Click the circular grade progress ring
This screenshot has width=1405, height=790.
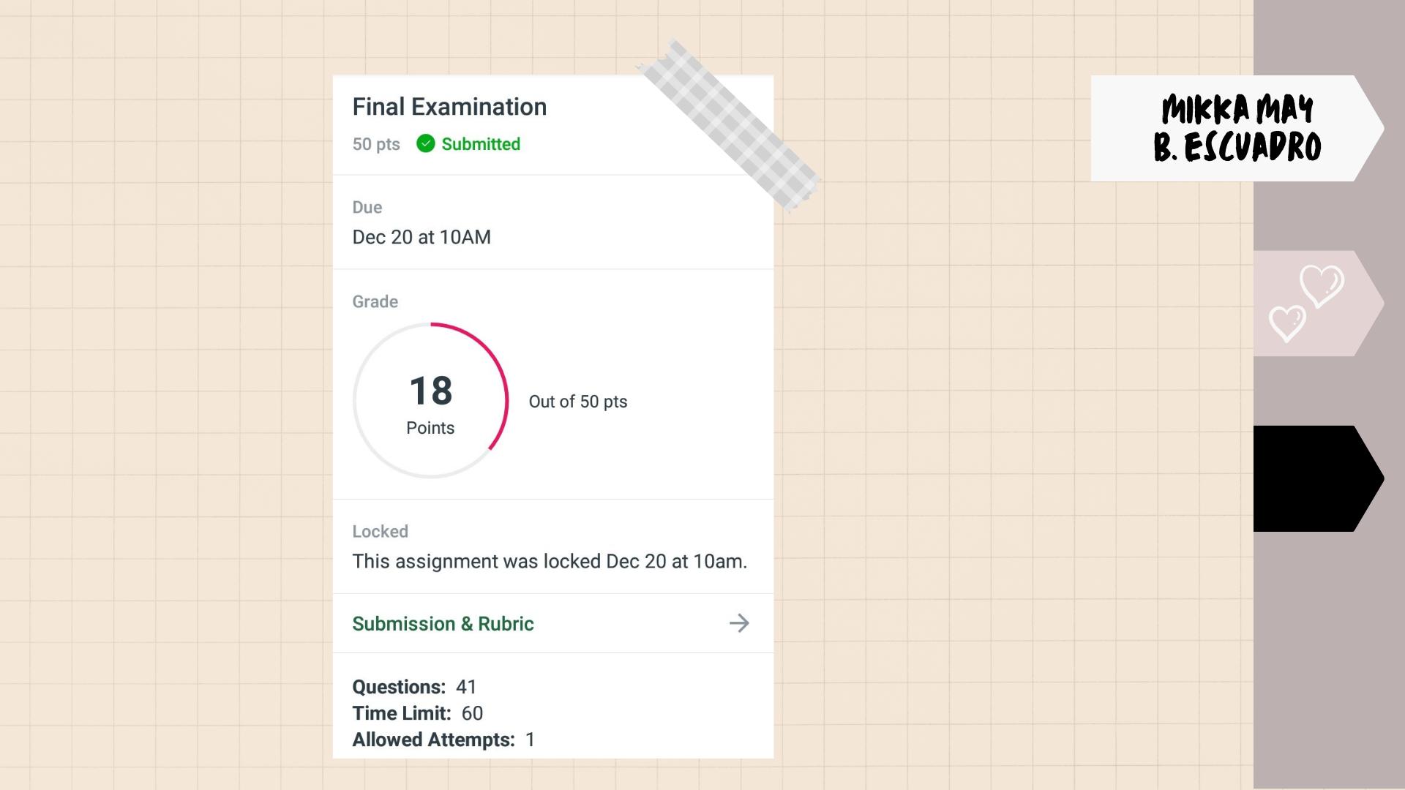[430, 400]
